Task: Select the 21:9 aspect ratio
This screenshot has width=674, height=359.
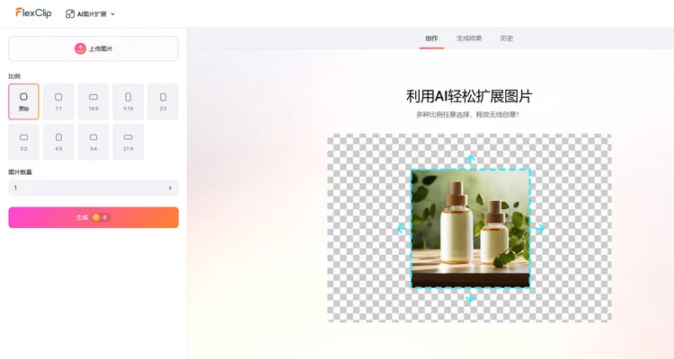Action: point(129,142)
